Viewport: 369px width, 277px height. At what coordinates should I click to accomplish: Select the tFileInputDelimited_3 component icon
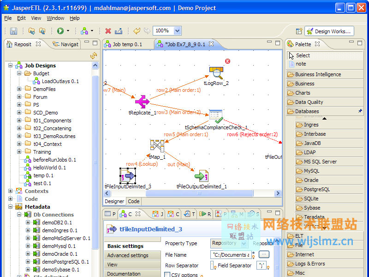(x=128, y=176)
